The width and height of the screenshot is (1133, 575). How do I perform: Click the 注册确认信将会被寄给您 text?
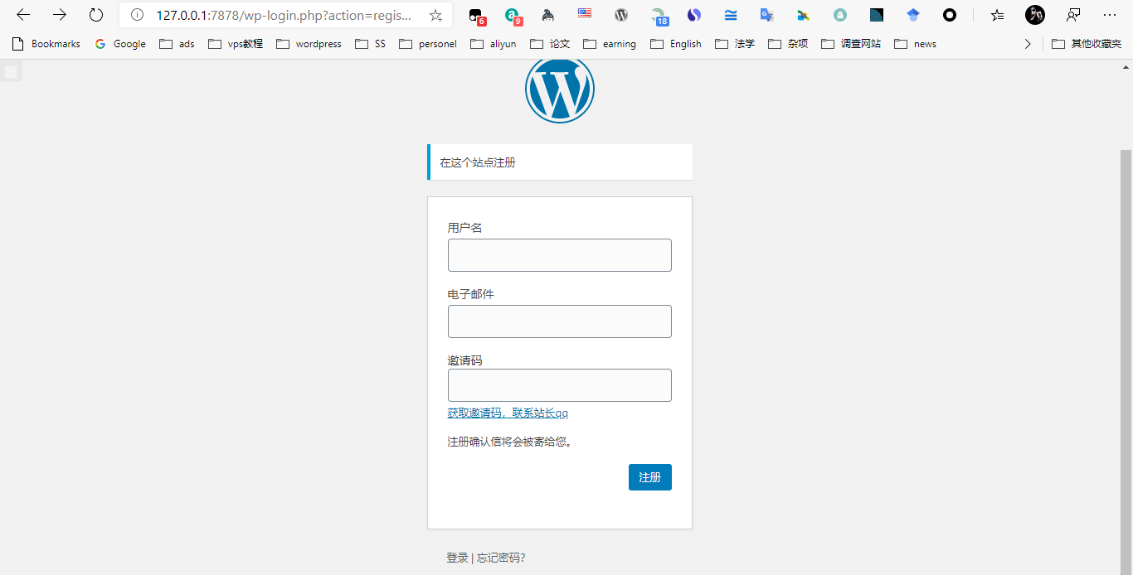[510, 442]
